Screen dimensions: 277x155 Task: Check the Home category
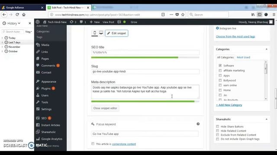point(220,90)
